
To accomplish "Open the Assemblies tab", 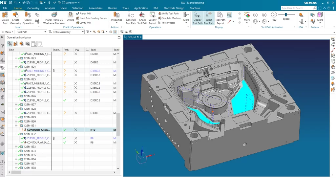I will pos(95,8).
